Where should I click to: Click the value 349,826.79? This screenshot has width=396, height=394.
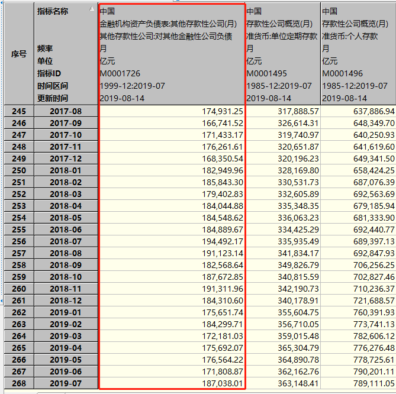pyautogui.click(x=298, y=265)
